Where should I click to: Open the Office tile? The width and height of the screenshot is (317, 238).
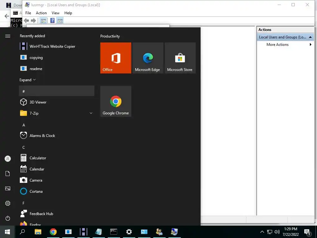click(x=116, y=58)
